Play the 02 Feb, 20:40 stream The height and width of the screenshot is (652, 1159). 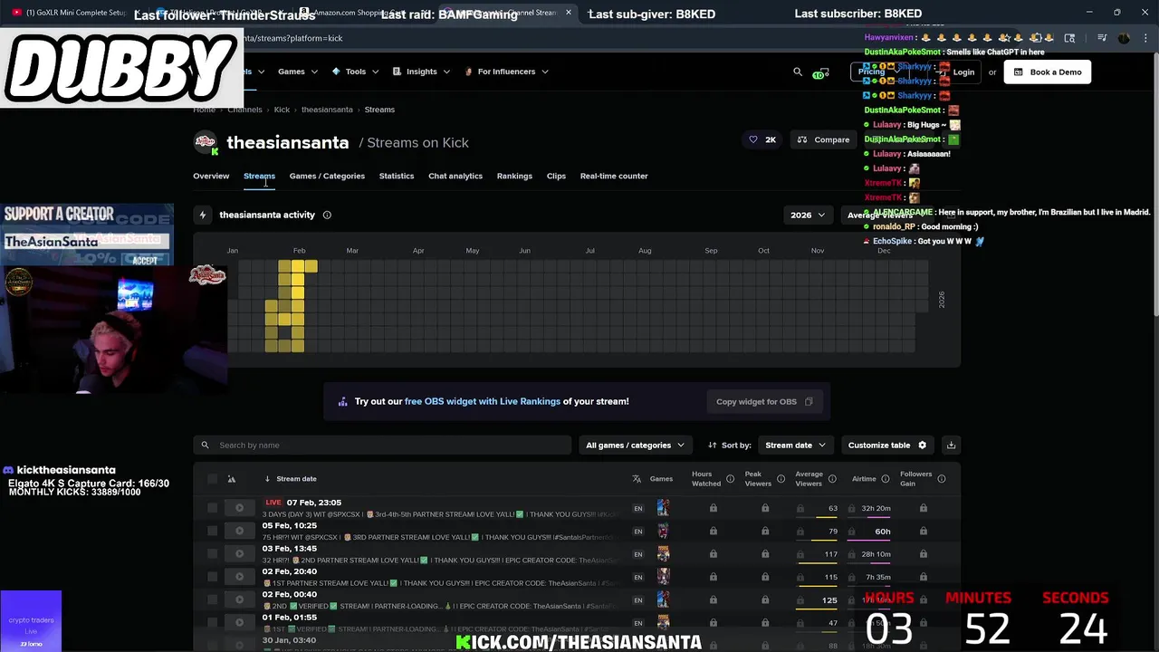pos(239,577)
